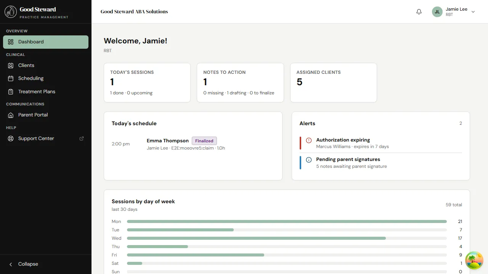Click the Treatment Plans document icon
The height and width of the screenshot is (274, 488).
pos(10,91)
